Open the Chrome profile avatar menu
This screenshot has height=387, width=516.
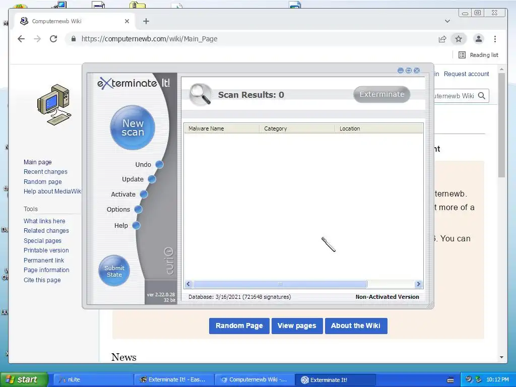coord(479,39)
